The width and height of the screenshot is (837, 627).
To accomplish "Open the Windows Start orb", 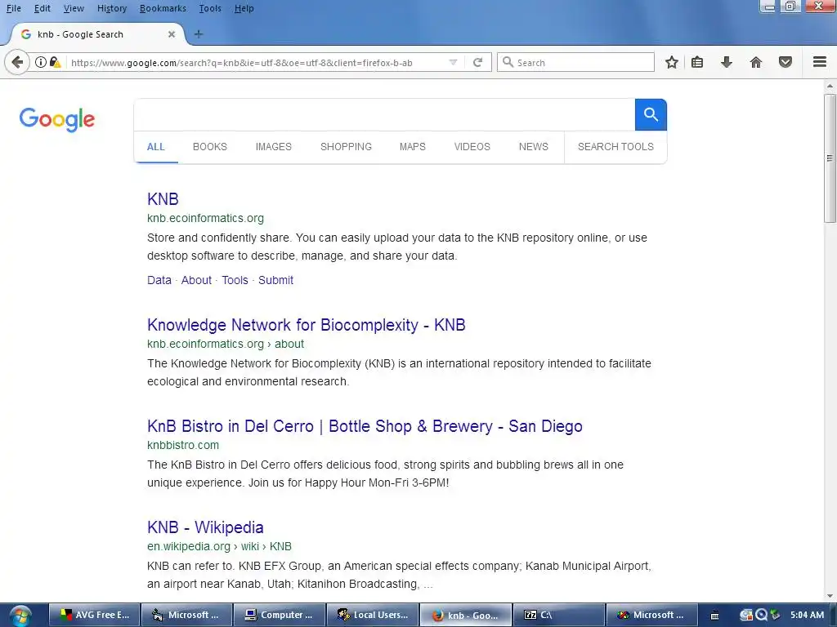I will pyautogui.click(x=20, y=616).
